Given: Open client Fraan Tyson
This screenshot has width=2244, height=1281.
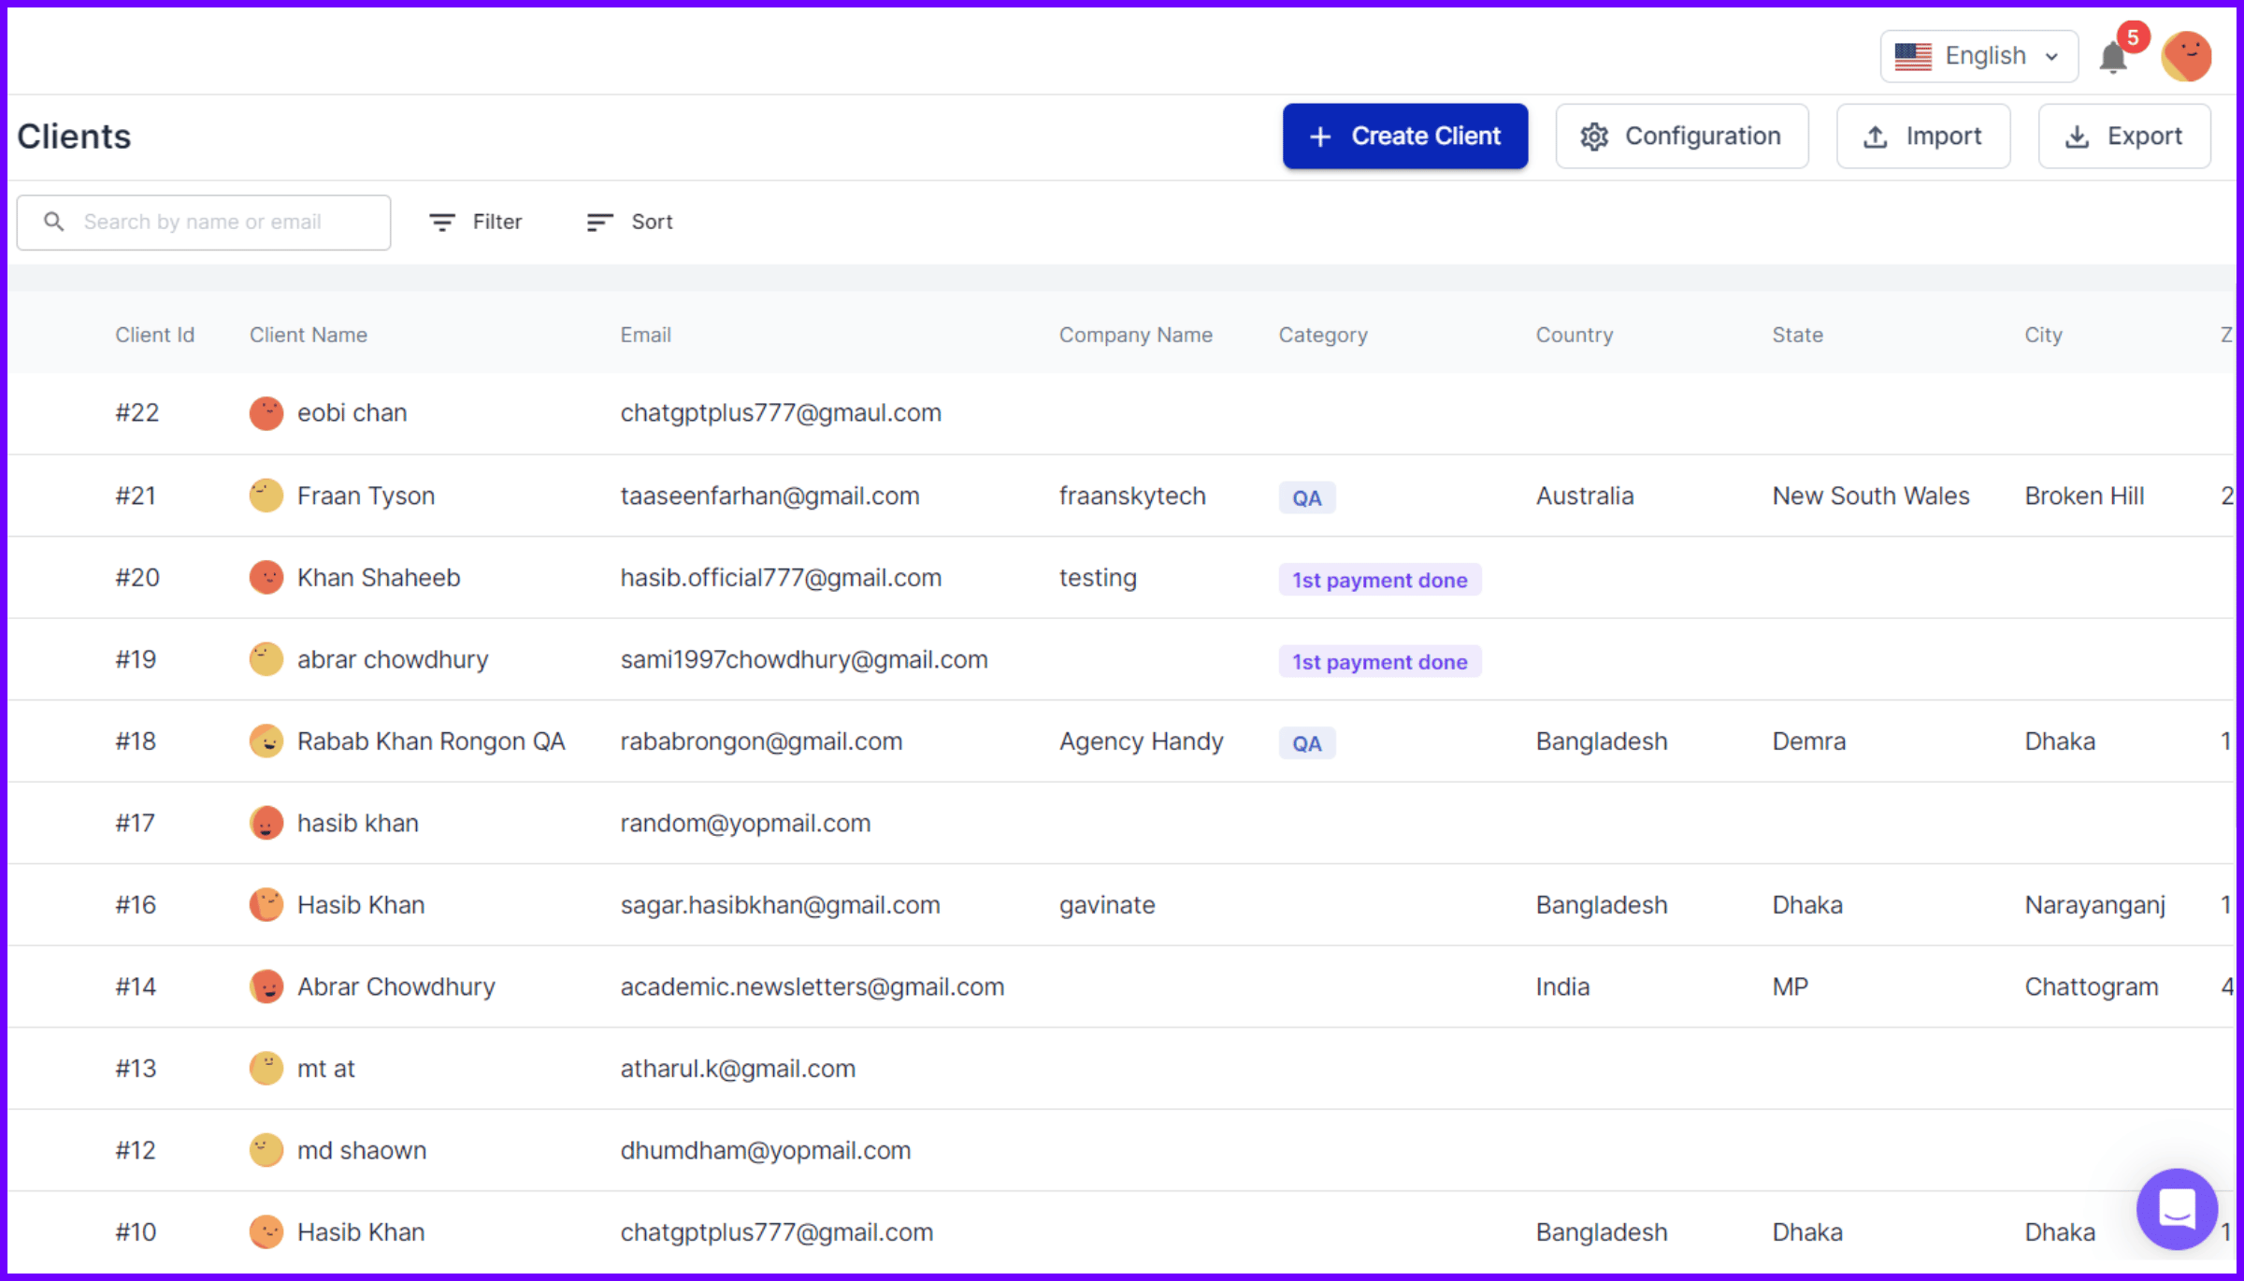Looking at the screenshot, I should pyautogui.click(x=366, y=496).
